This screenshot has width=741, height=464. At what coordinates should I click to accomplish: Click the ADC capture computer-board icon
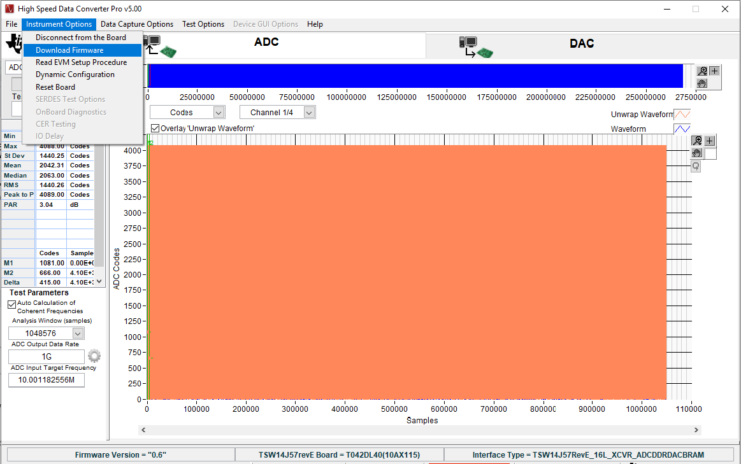(160, 46)
